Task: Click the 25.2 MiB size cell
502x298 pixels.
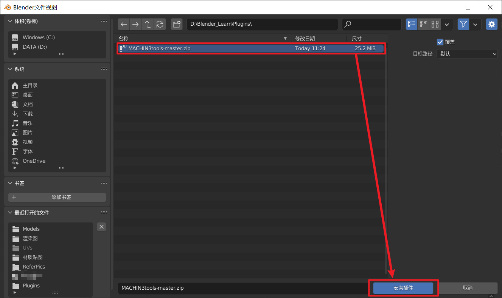Action: point(365,48)
